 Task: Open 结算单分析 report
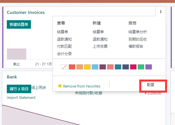[138, 32]
